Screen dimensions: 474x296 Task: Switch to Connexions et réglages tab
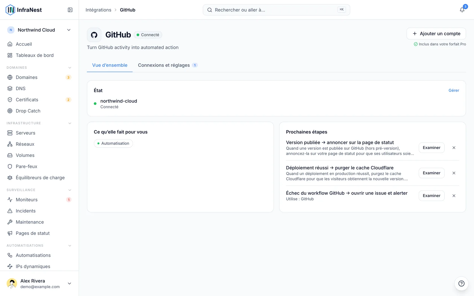tap(168, 65)
